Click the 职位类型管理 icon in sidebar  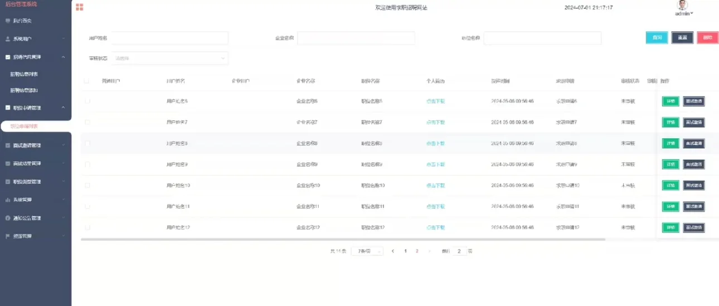coord(8,182)
